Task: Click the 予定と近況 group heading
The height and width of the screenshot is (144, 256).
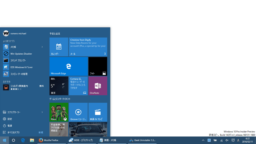Action: (55, 34)
